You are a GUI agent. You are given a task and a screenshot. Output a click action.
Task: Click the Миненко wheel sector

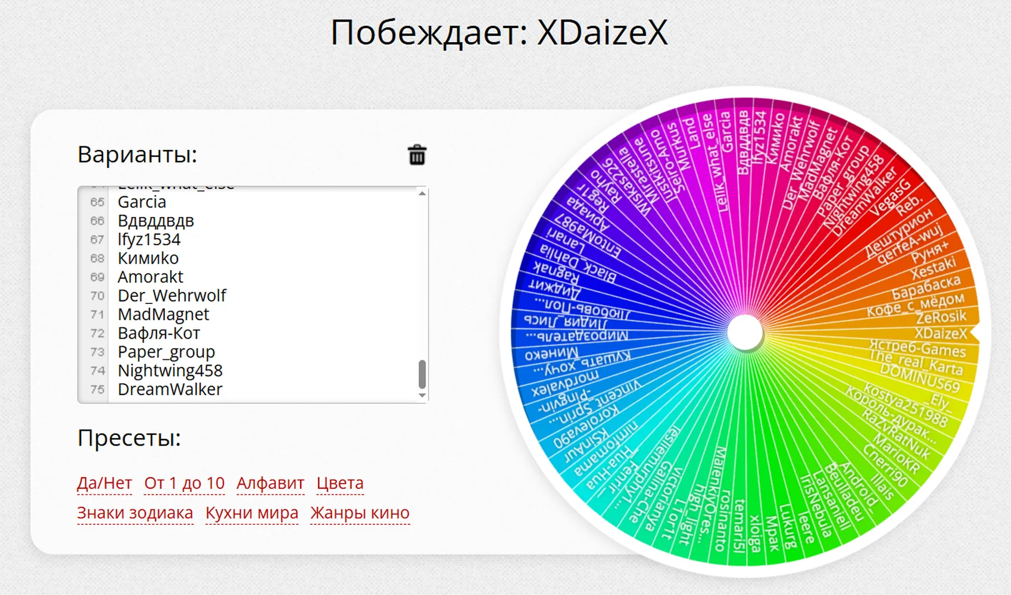[551, 354]
